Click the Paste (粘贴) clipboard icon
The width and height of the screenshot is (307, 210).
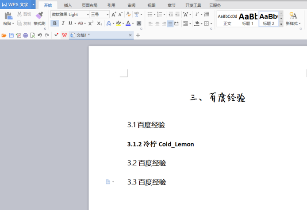click(x=8, y=15)
